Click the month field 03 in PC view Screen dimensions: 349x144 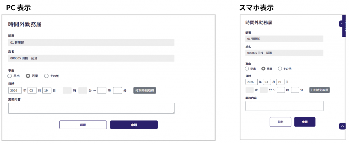click(32, 90)
